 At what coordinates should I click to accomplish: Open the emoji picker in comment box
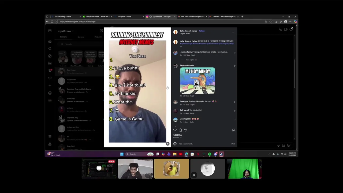175,144
